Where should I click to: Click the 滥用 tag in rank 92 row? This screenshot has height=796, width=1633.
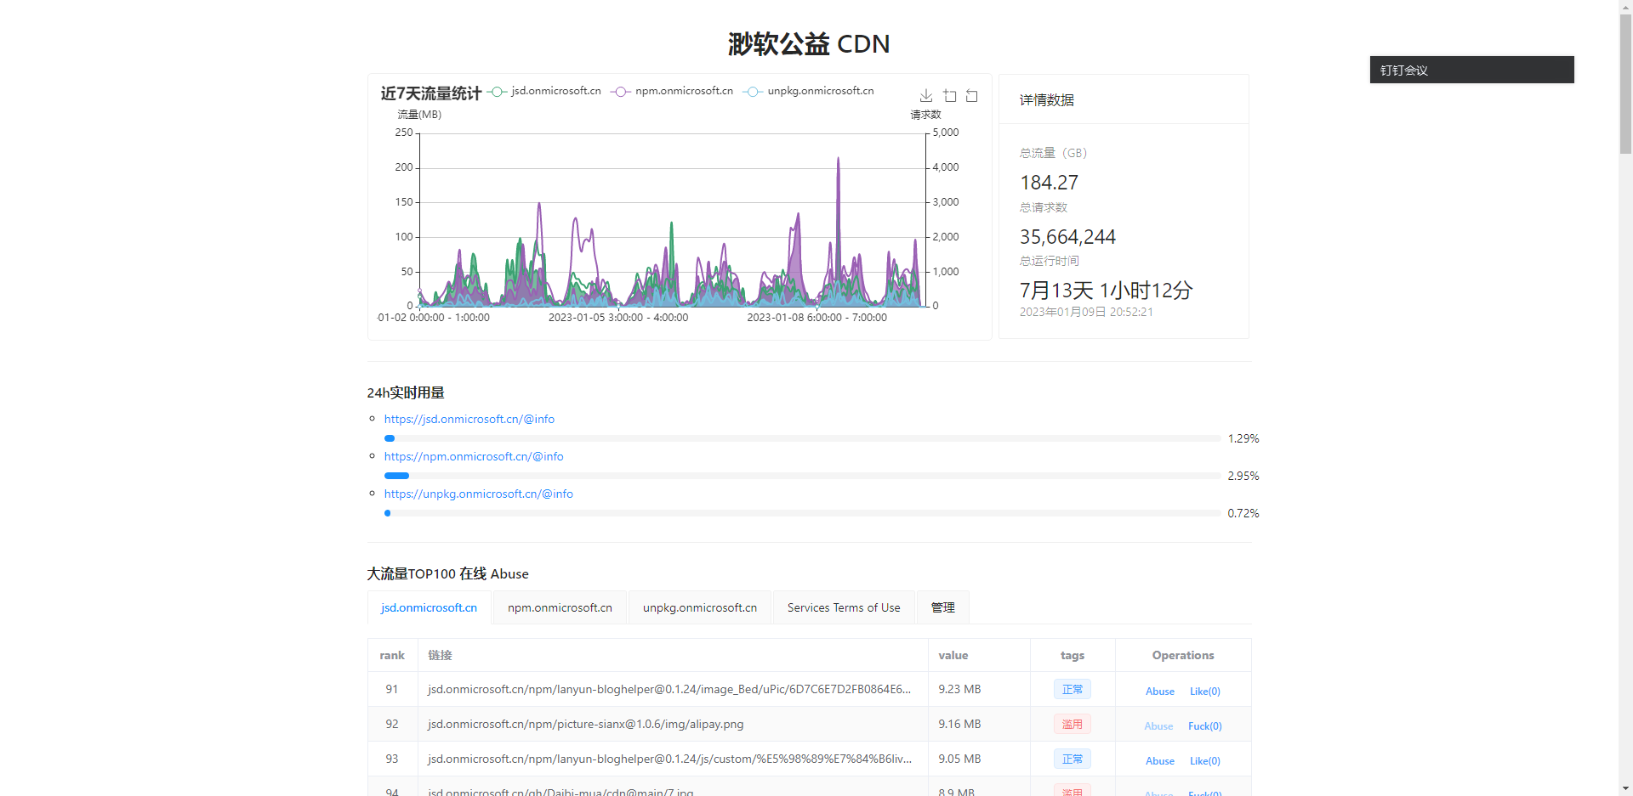(x=1073, y=724)
